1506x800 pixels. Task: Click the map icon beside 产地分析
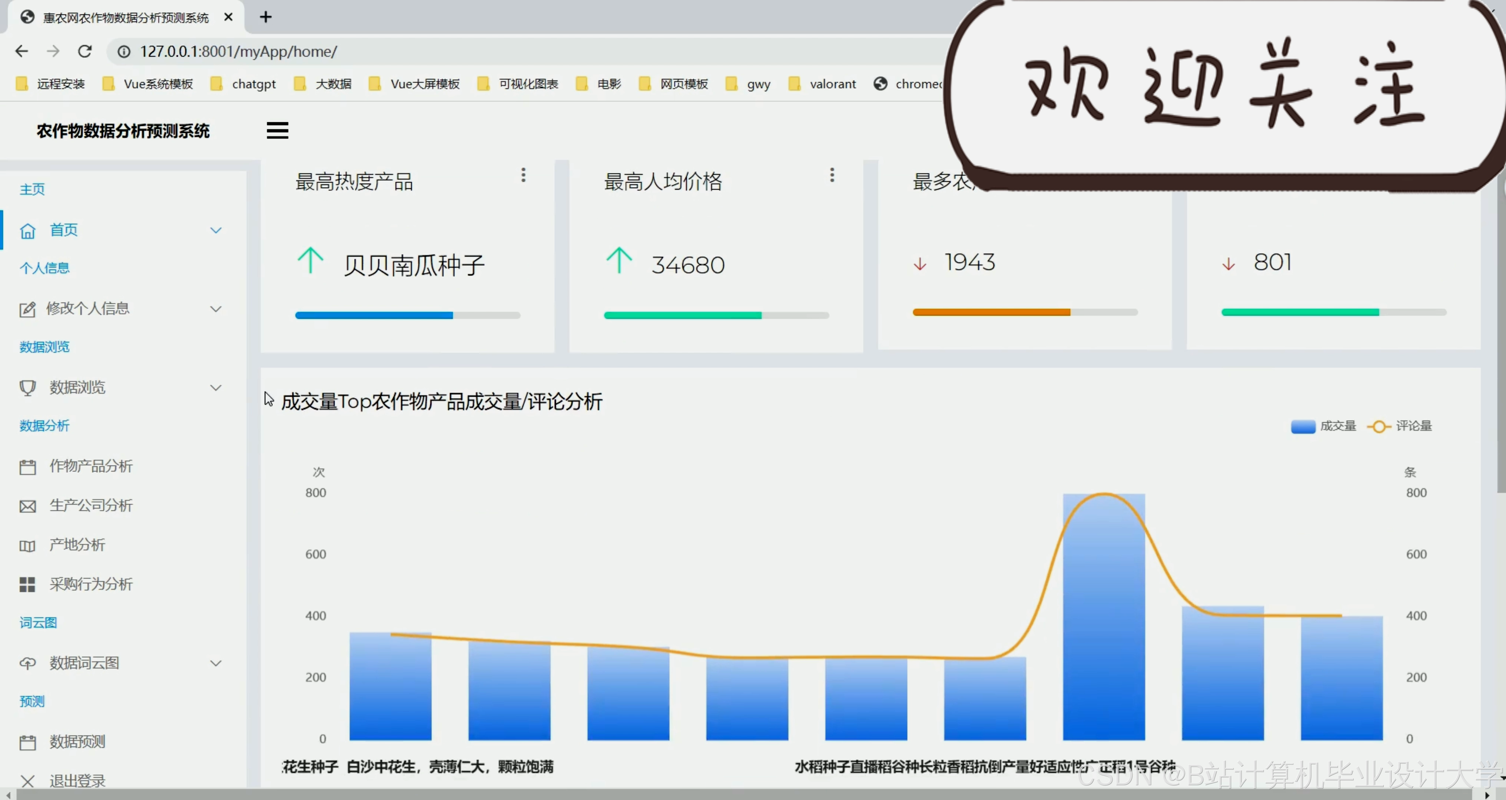point(27,546)
